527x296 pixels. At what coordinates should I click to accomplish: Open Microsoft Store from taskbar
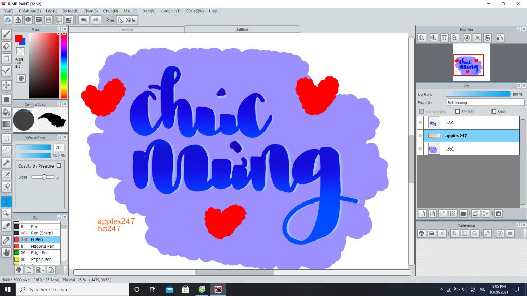point(185,289)
